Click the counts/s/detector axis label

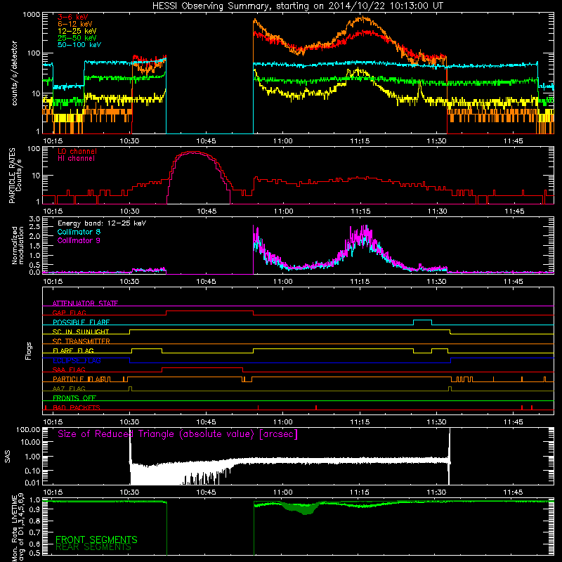point(14,73)
